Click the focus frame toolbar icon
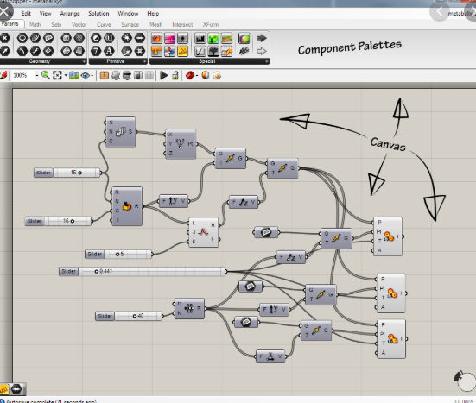This screenshot has width=476, height=403. point(57,75)
